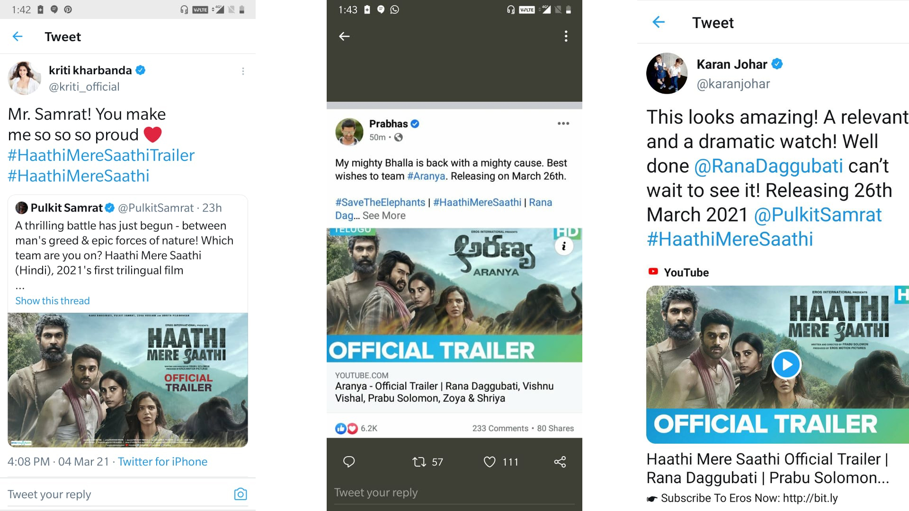Open #HaathiMereSaathi hashtag in Prabhas post
Screen dimensions: 909x511
pos(477,203)
